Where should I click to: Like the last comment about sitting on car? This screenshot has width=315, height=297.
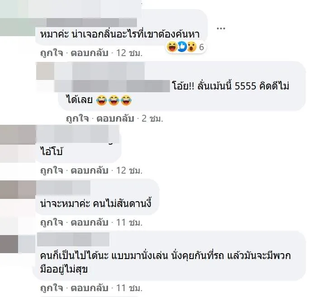[x=52, y=288]
